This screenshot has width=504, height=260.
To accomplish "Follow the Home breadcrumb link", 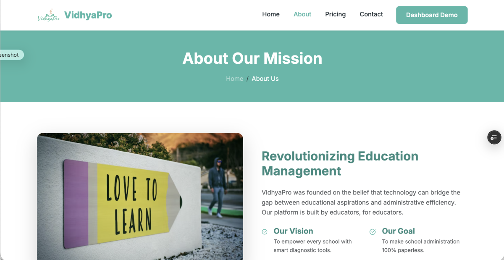I will click(x=234, y=79).
